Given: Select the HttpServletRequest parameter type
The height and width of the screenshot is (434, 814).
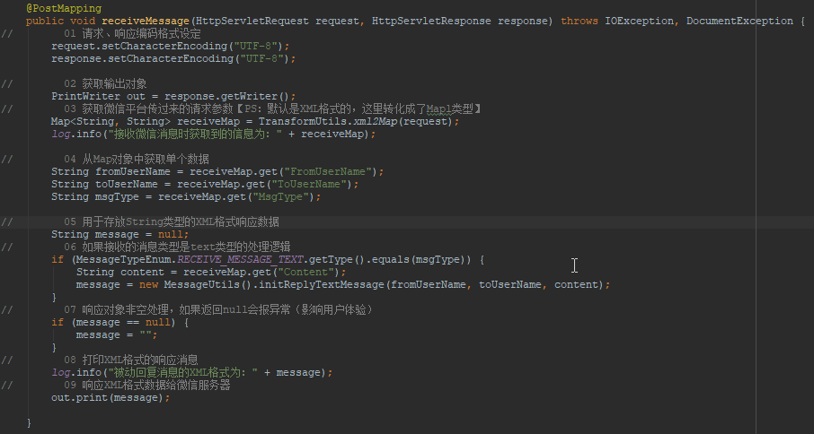Looking at the screenshot, I should [252, 22].
